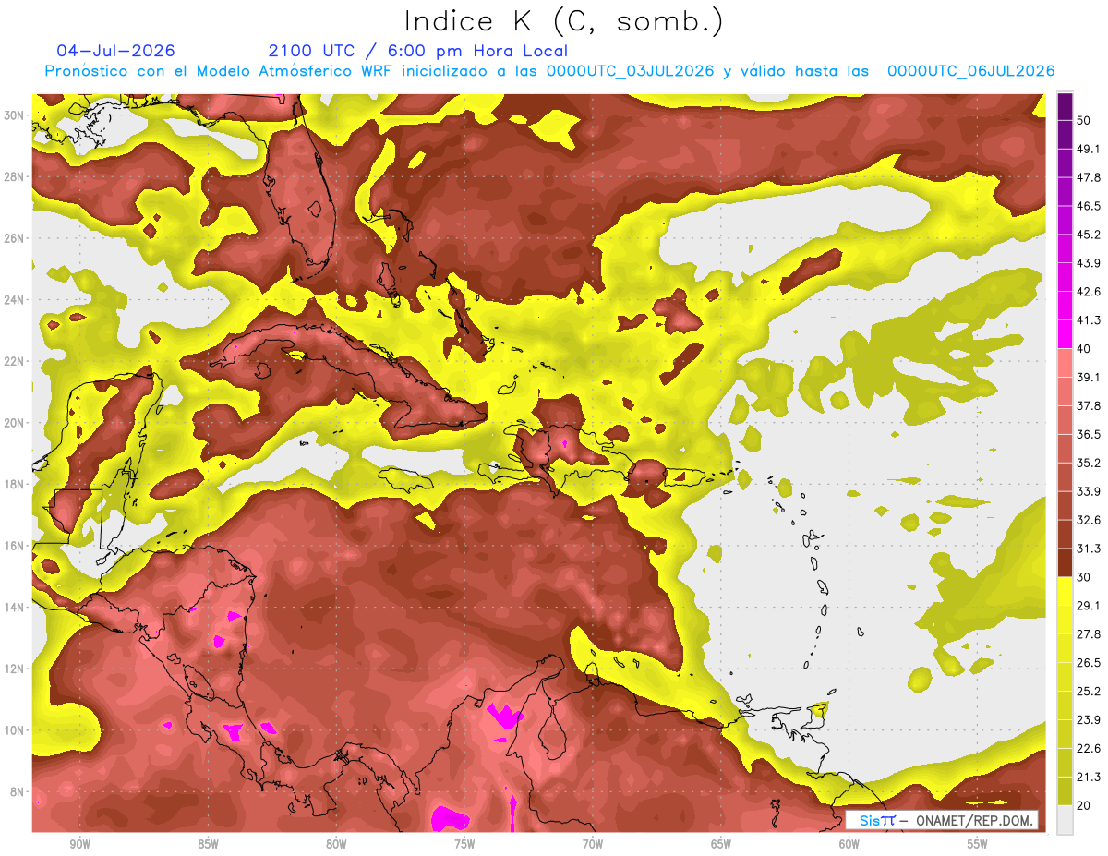This screenshot has height=856, width=1108.
Task: Click the colorbar value 46.5
Action: point(1089,206)
